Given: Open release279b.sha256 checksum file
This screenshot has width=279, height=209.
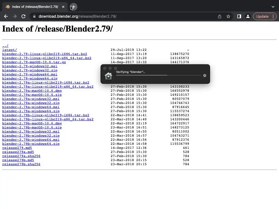Looking at the screenshot, I should click(21, 164).
